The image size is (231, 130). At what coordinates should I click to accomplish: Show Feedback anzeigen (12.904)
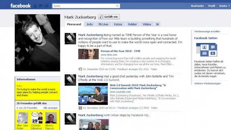133,108
